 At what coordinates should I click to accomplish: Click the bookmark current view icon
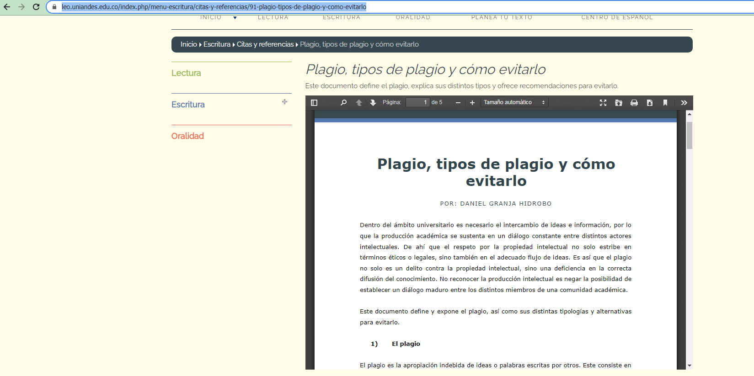point(665,103)
